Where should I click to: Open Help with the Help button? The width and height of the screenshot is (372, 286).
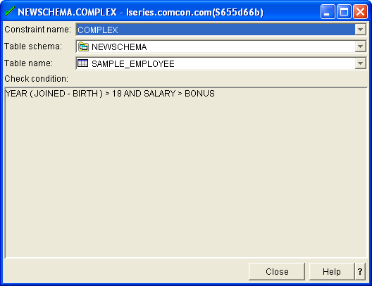(332, 271)
